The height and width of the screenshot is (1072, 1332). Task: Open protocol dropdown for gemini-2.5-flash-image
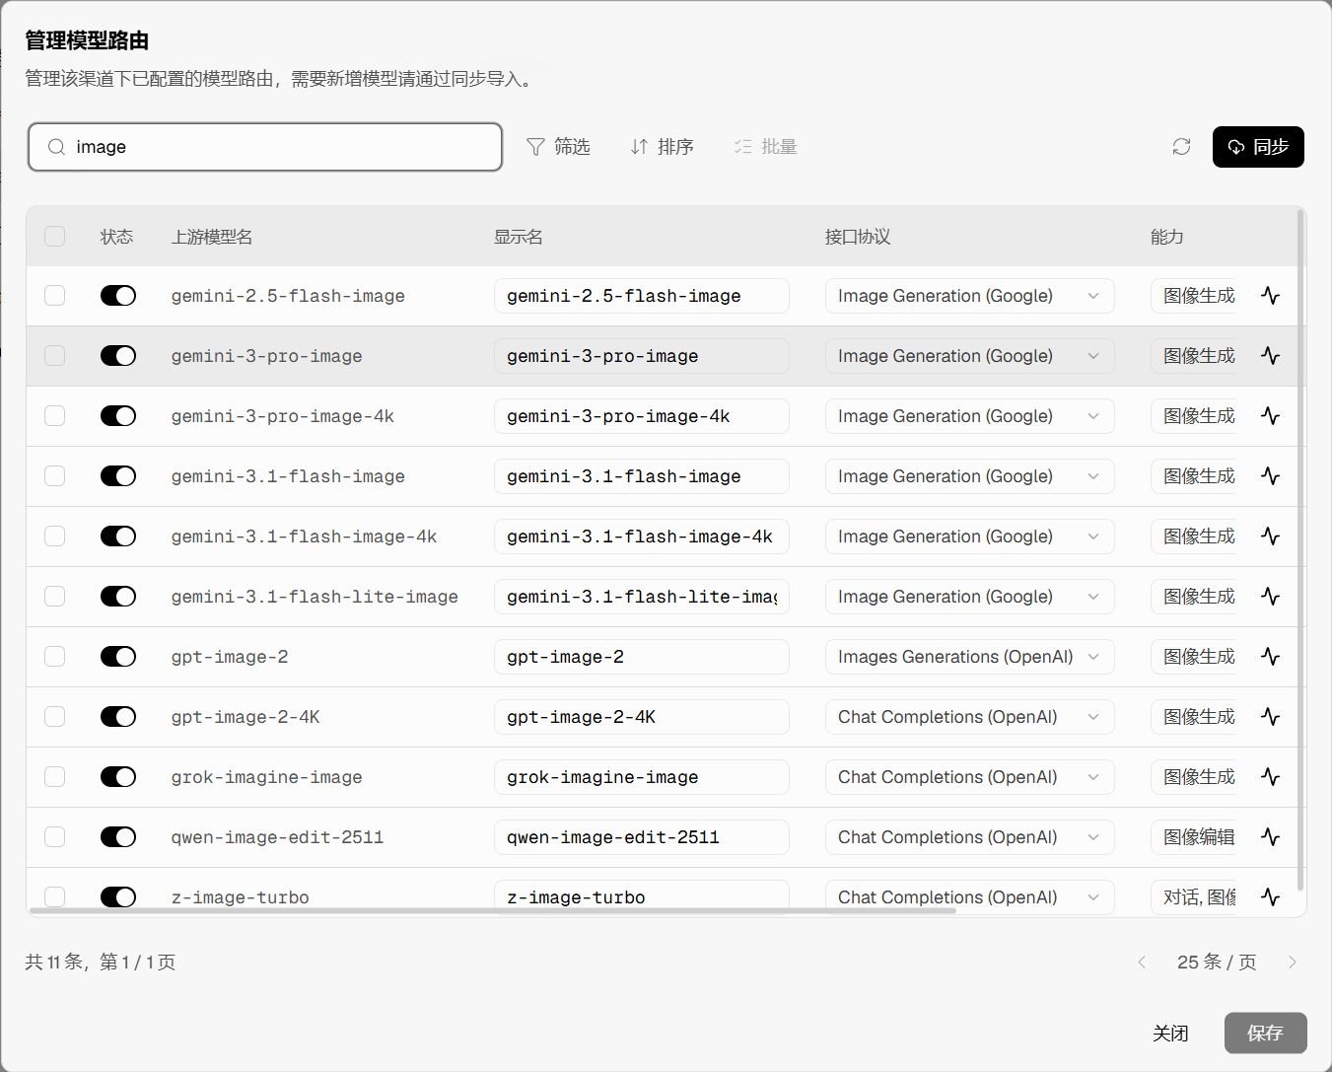[x=970, y=296]
